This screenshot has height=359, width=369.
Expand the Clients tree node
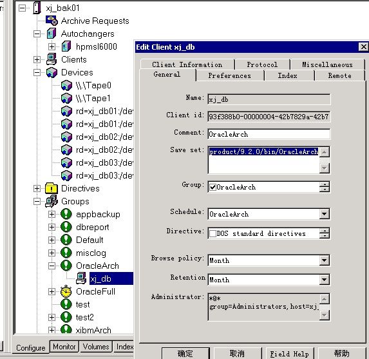[x=37, y=59]
